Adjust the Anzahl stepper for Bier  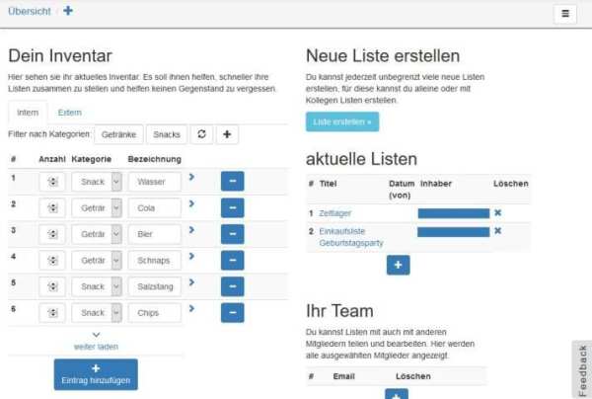pyautogui.click(x=52, y=234)
